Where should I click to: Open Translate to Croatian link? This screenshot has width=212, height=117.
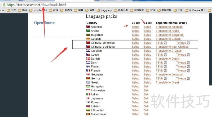pos(169,51)
